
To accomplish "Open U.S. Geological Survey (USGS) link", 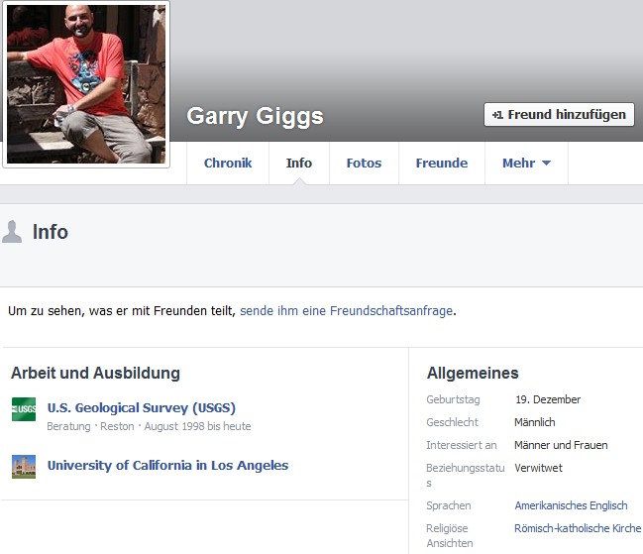I will click(142, 407).
